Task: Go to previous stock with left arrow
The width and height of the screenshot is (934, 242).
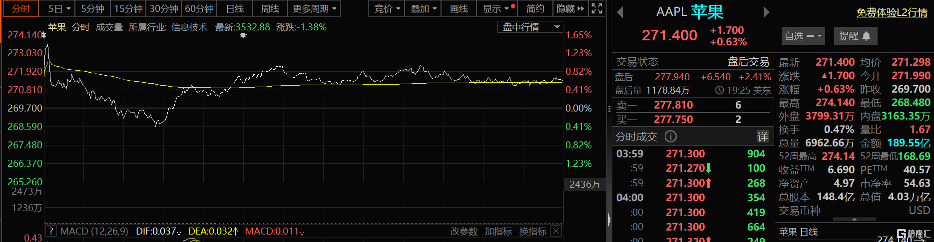Action: click(x=620, y=12)
